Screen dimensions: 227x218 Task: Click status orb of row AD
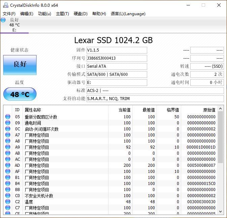pyautogui.click(x=8, y=165)
